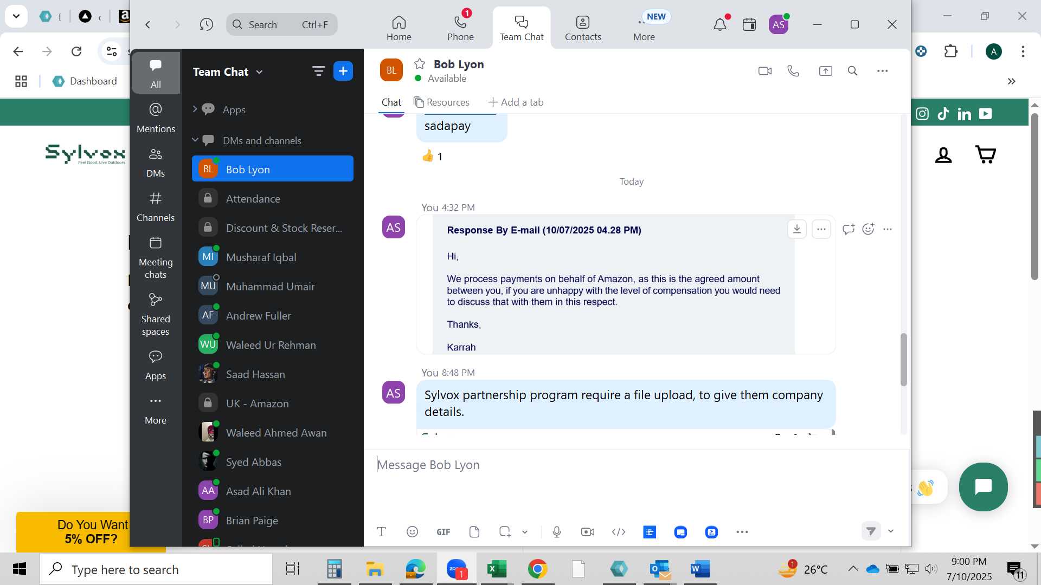Reply in thread to the email message
Image resolution: width=1041 pixels, height=585 pixels.
click(849, 229)
